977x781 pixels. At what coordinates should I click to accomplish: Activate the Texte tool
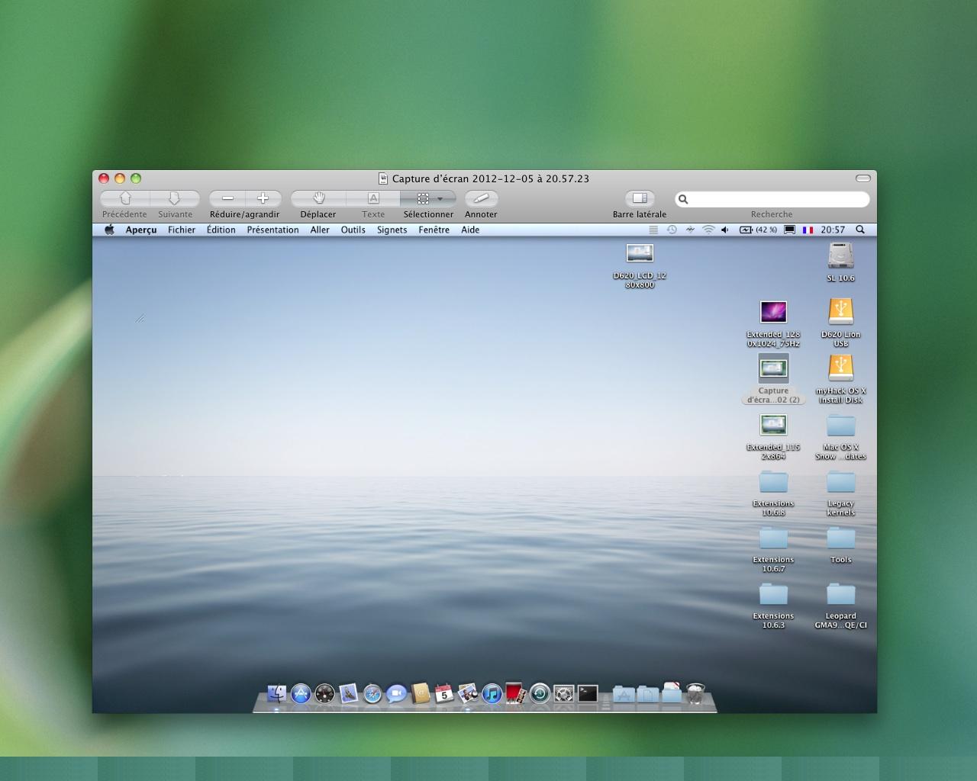[x=373, y=198]
